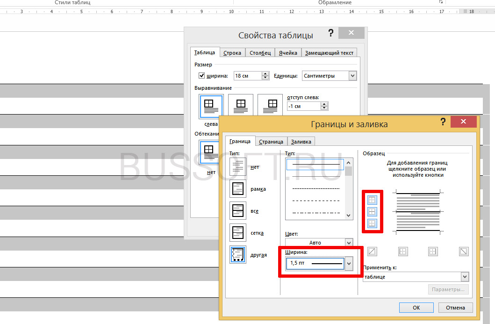495x324 pixels.
Task: Switch to the 'Заливка' shading tab
Action: coord(301,142)
